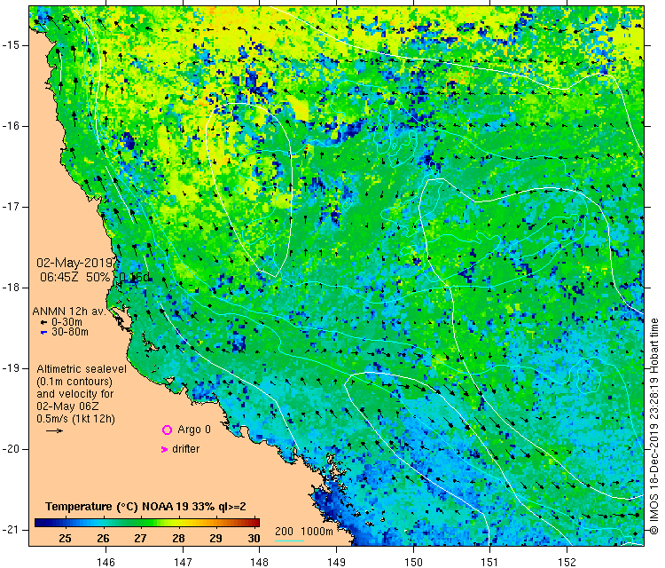
Task: Click the magenta Argo circle marker
Action: tap(167, 430)
